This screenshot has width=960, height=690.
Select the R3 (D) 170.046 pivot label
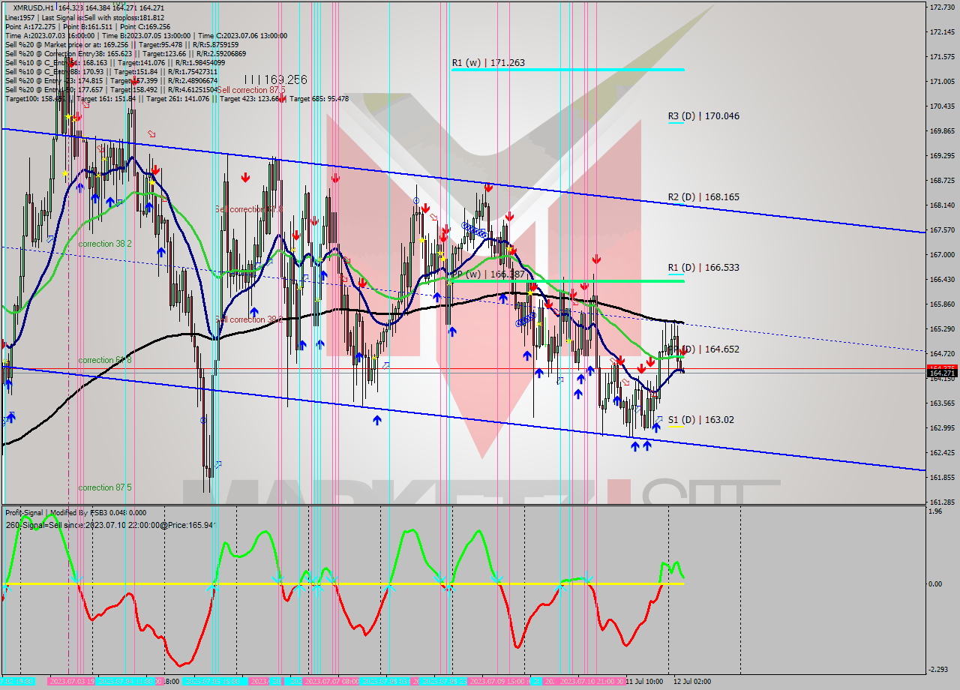[x=703, y=116]
